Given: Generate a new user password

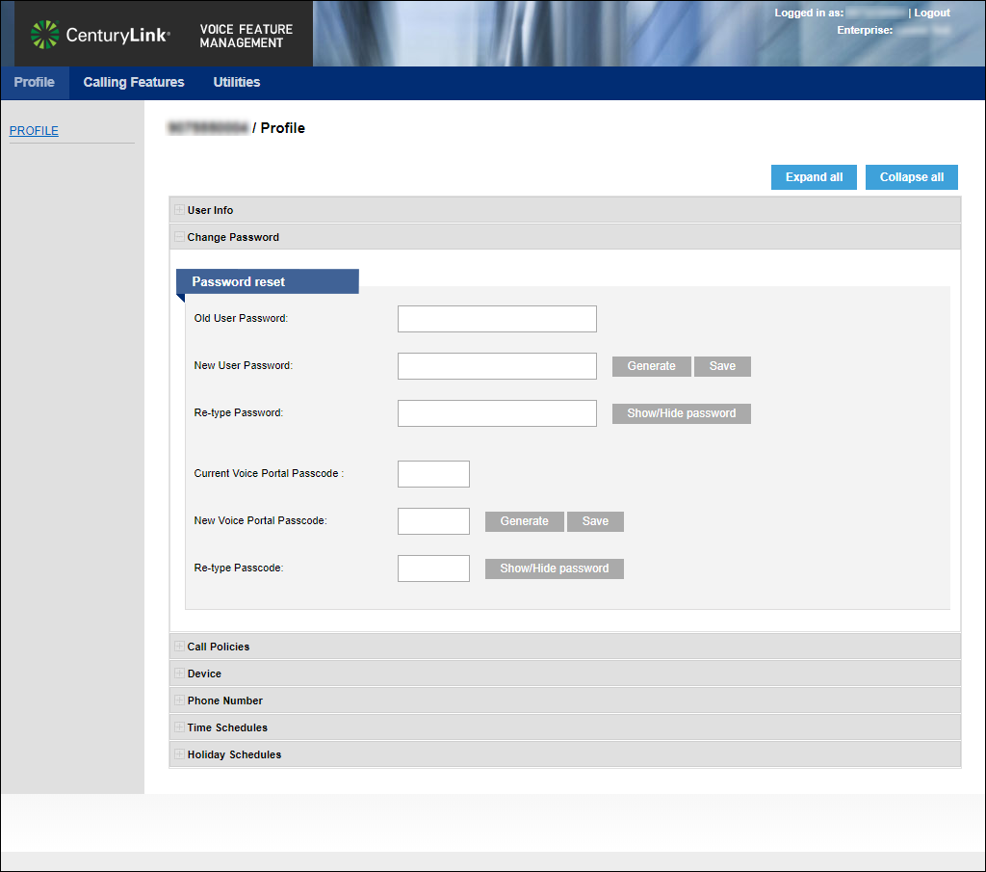Looking at the screenshot, I should coord(652,366).
